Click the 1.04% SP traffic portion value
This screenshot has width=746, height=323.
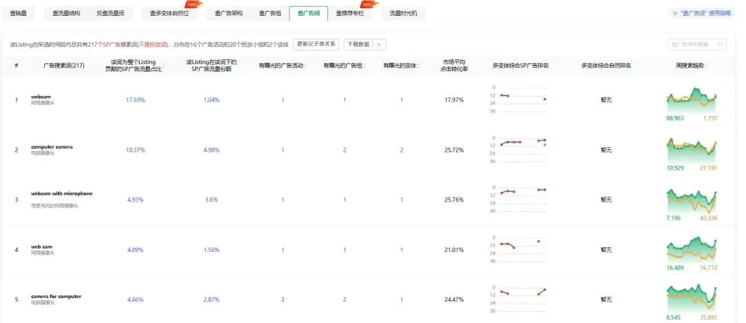coord(211,100)
